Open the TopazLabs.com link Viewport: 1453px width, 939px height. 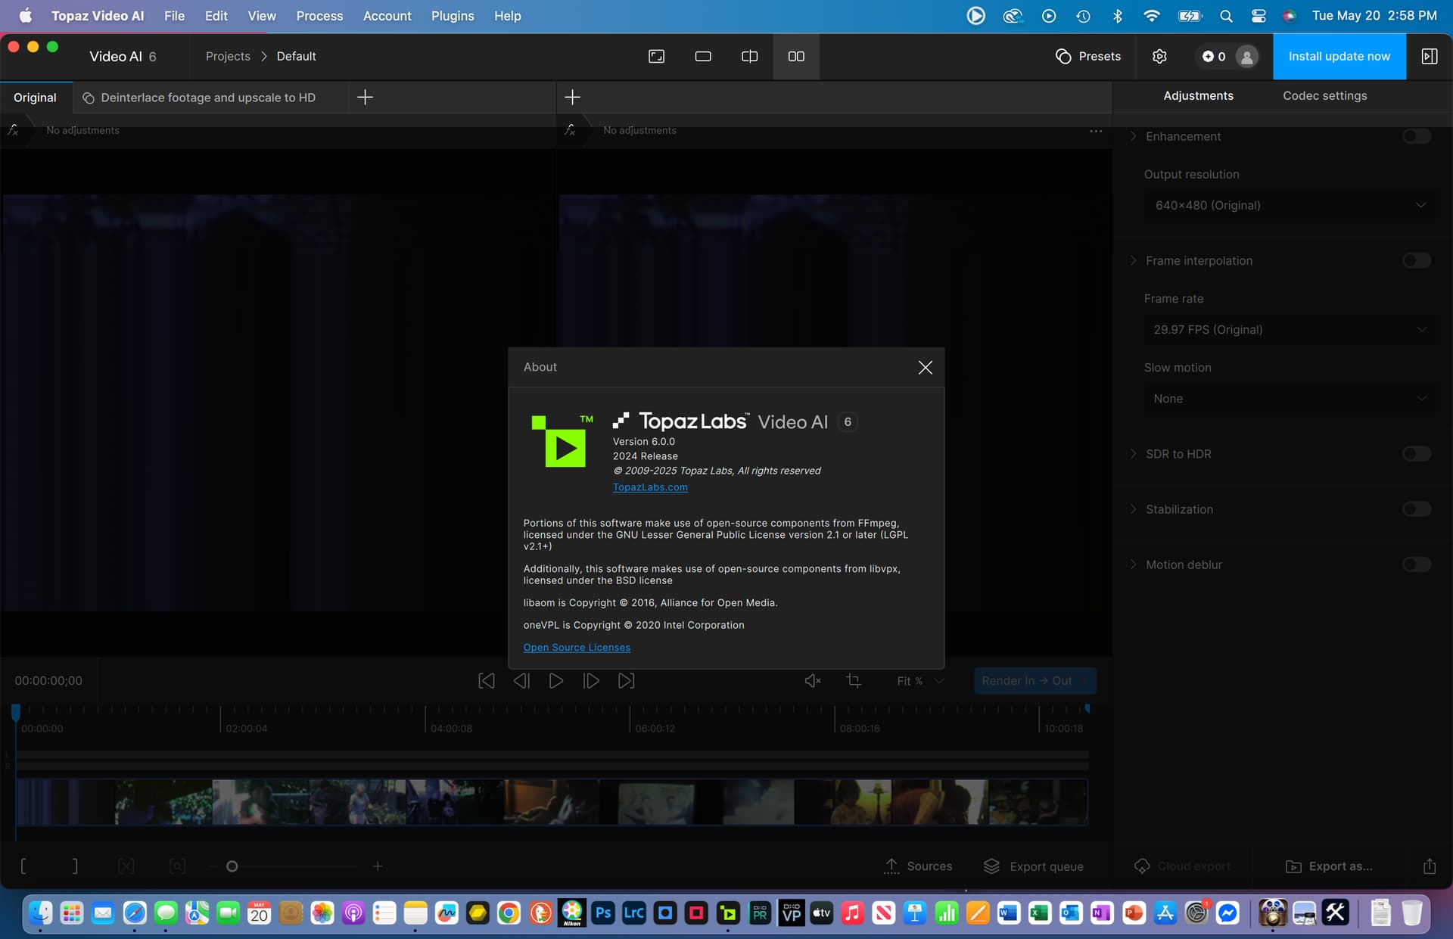pyautogui.click(x=650, y=487)
